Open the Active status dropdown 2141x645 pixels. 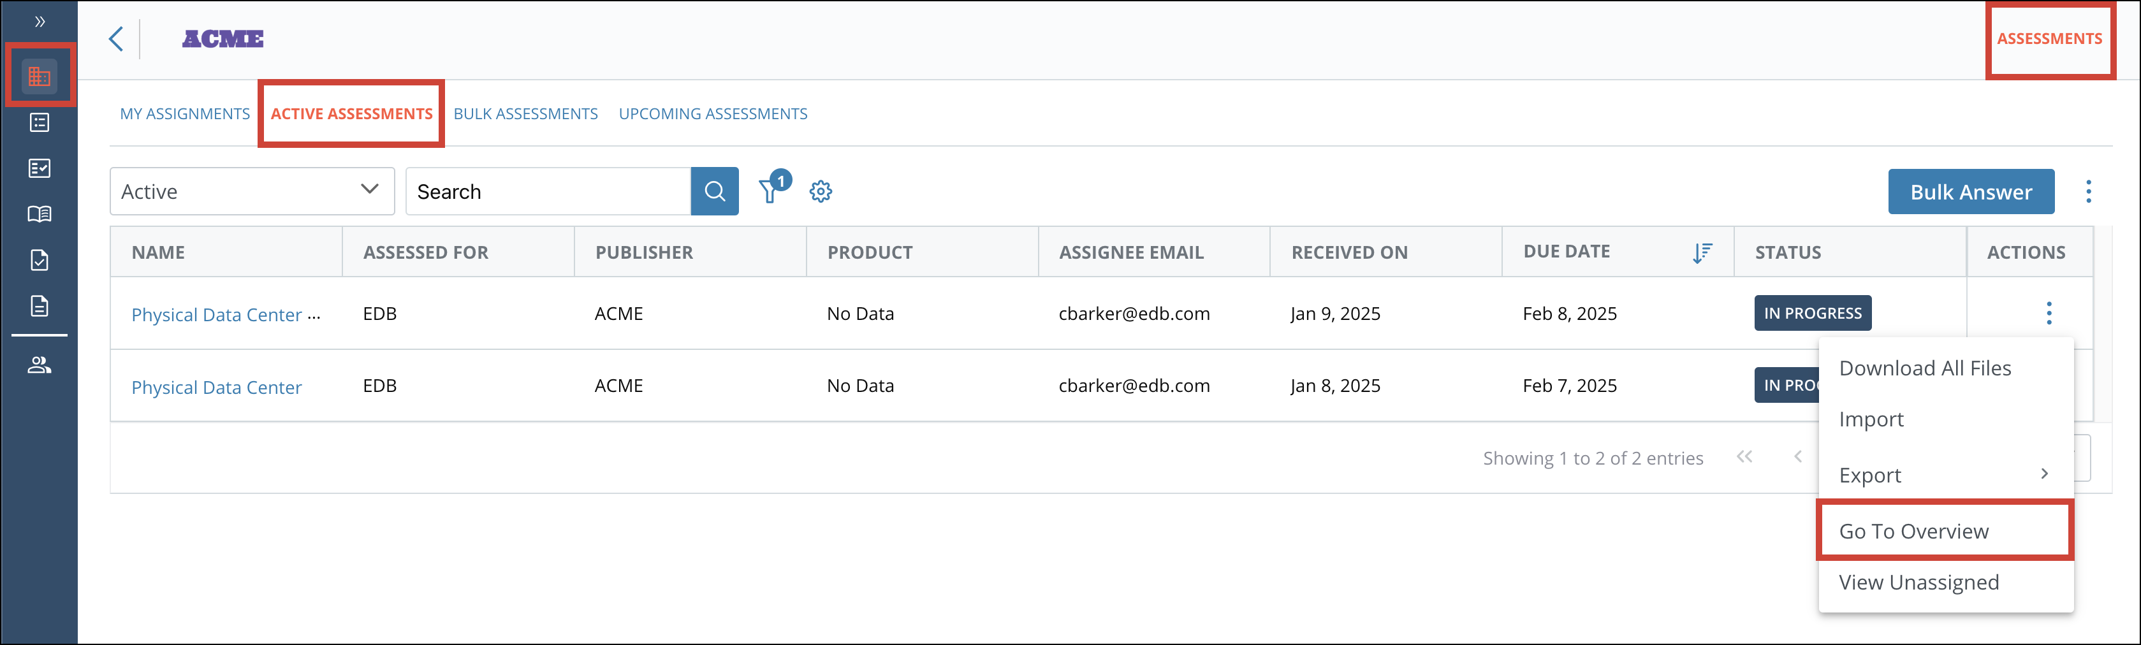[x=251, y=191]
